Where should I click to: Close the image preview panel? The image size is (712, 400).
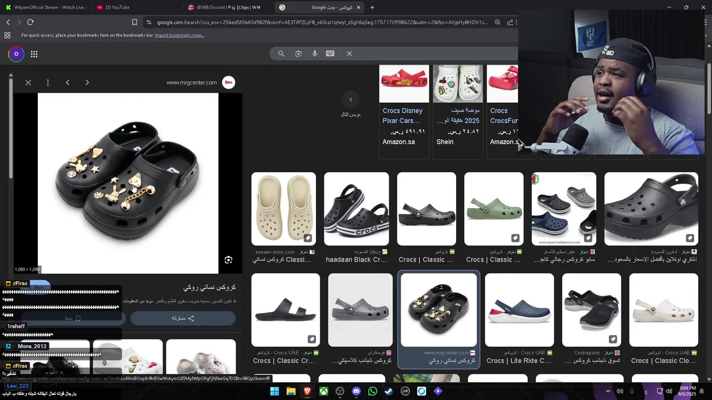coord(28,83)
